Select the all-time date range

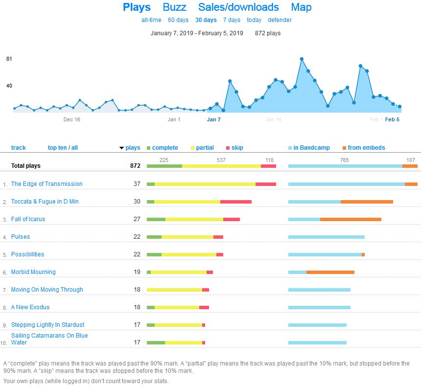pyautogui.click(x=151, y=20)
